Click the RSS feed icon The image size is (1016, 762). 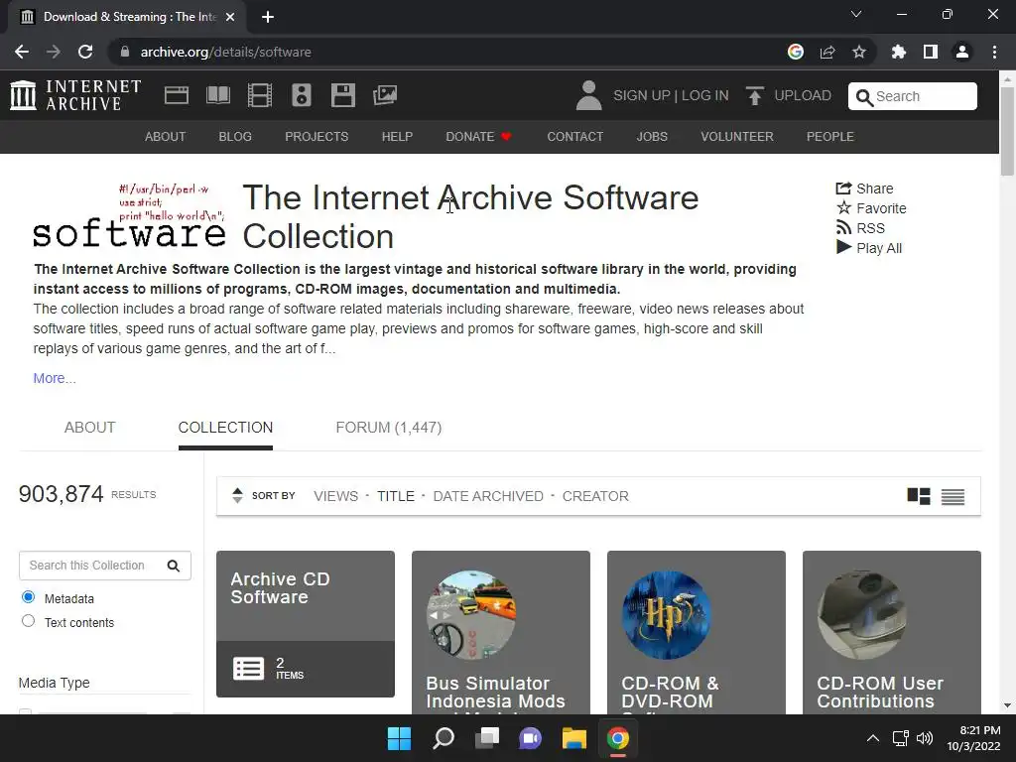tap(843, 228)
